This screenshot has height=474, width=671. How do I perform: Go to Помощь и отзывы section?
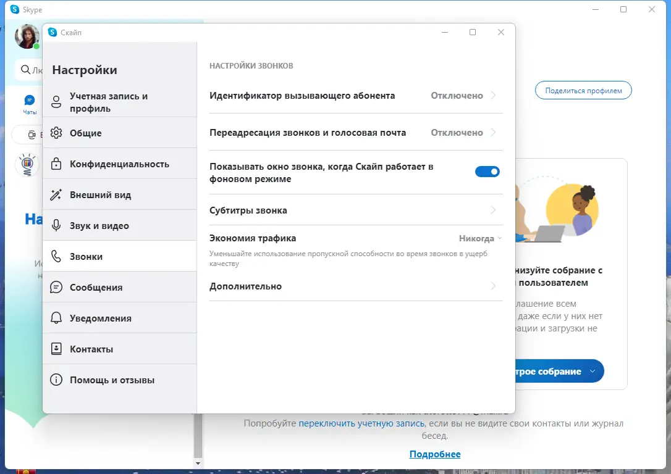point(120,380)
